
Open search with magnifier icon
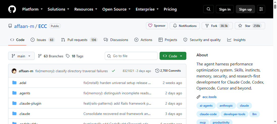tap(209, 9)
